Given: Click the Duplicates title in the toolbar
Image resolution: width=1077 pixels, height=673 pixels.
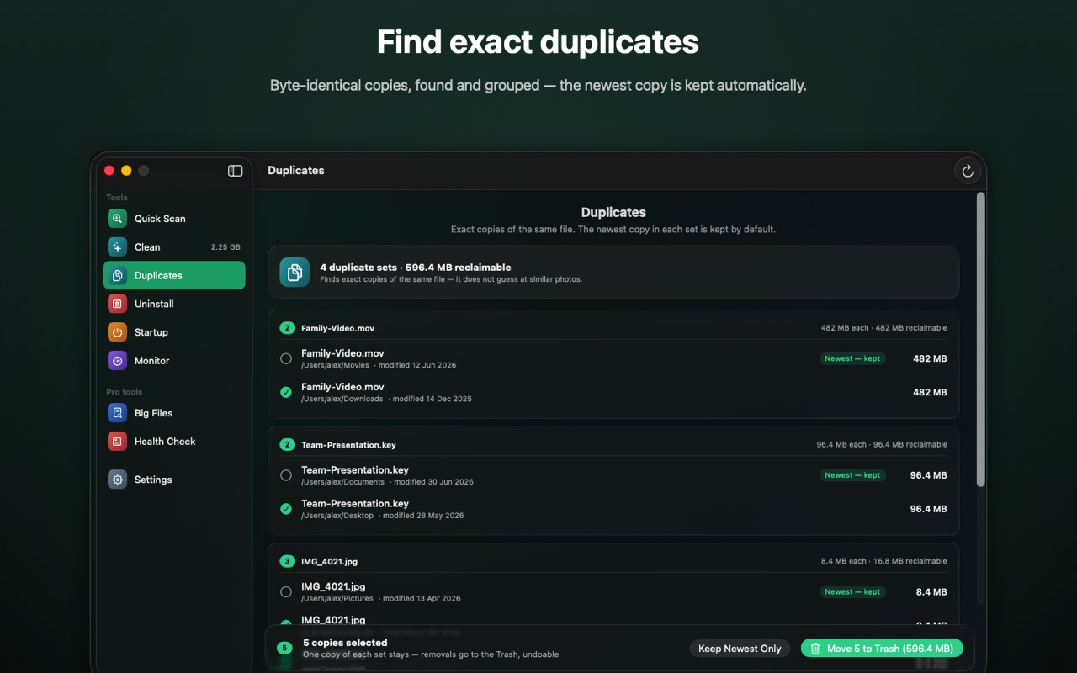Looking at the screenshot, I should (x=296, y=171).
